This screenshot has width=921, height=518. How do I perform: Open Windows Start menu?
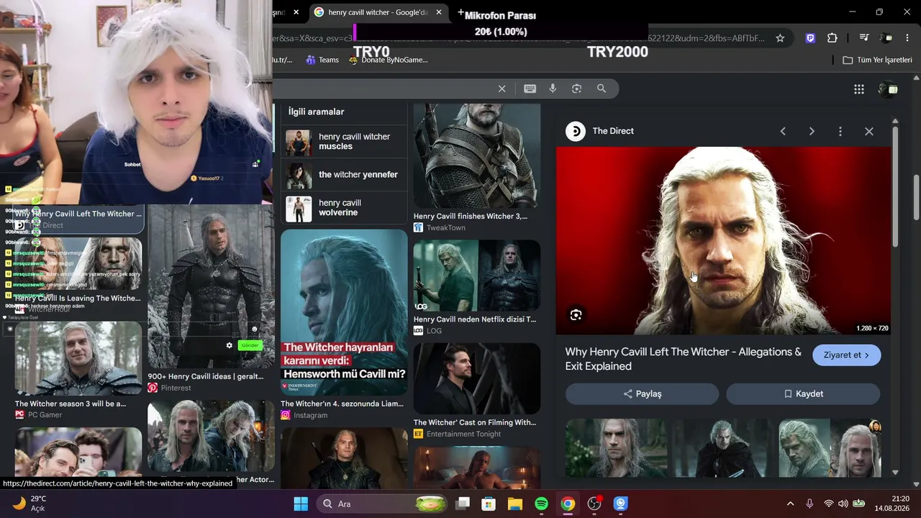tap(301, 504)
